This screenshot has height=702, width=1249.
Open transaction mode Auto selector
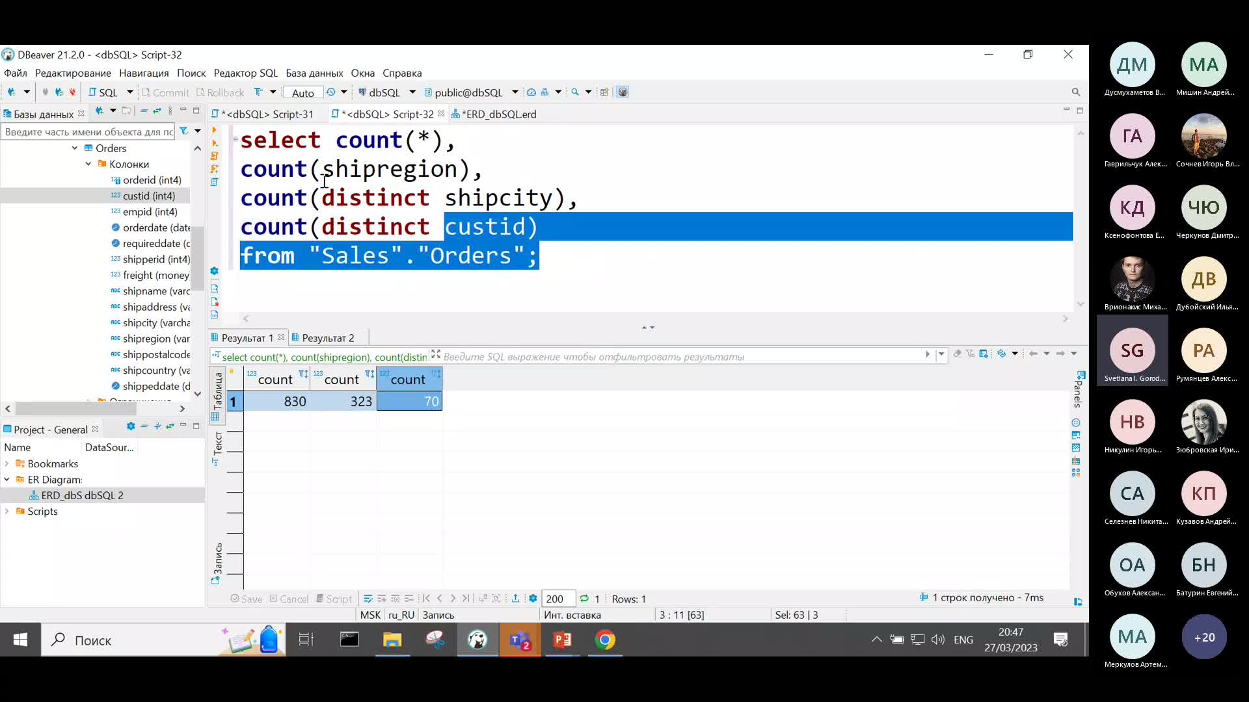tap(302, 93)
